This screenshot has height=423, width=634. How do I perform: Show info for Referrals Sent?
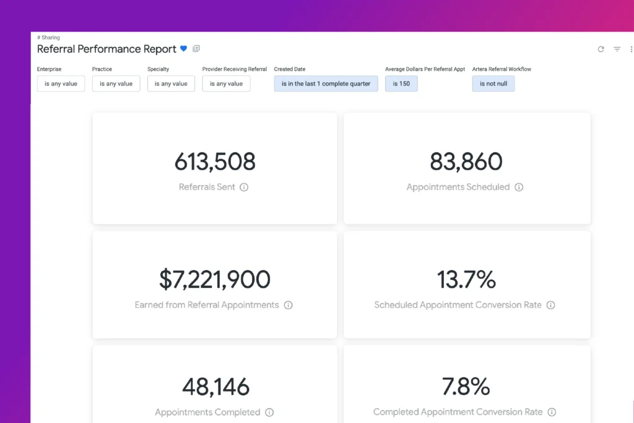click(244, 187)
